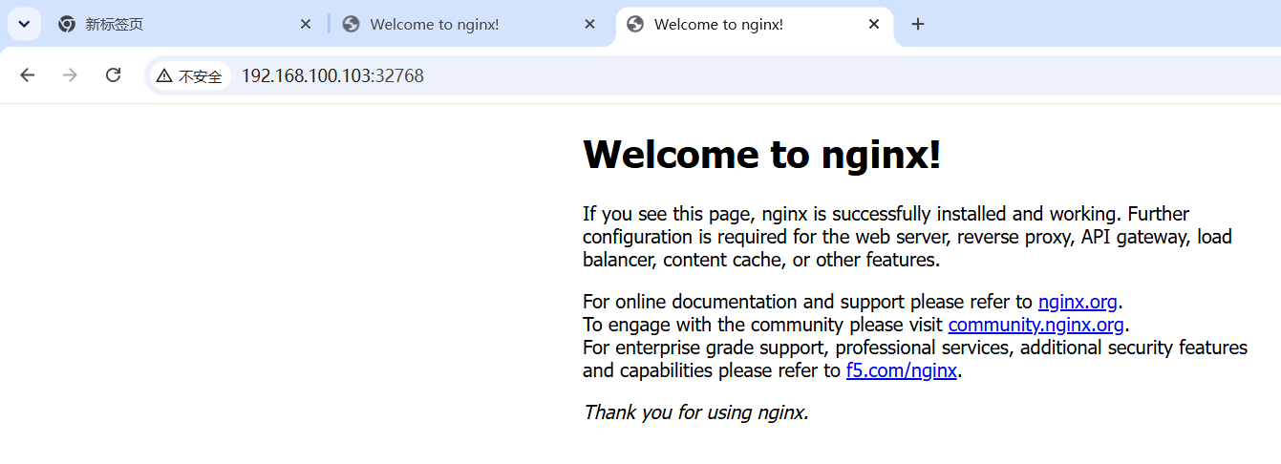Open the nginx.org link
The height and width of the screenshot is (464, 1281).
coord(1078,302)
